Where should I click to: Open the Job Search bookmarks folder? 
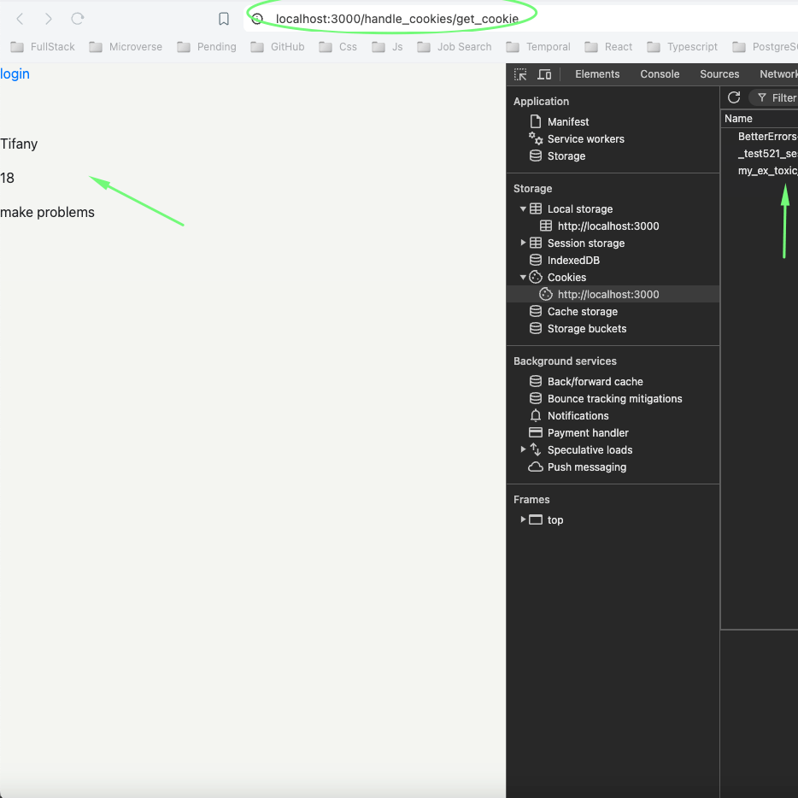pos(455,47)
